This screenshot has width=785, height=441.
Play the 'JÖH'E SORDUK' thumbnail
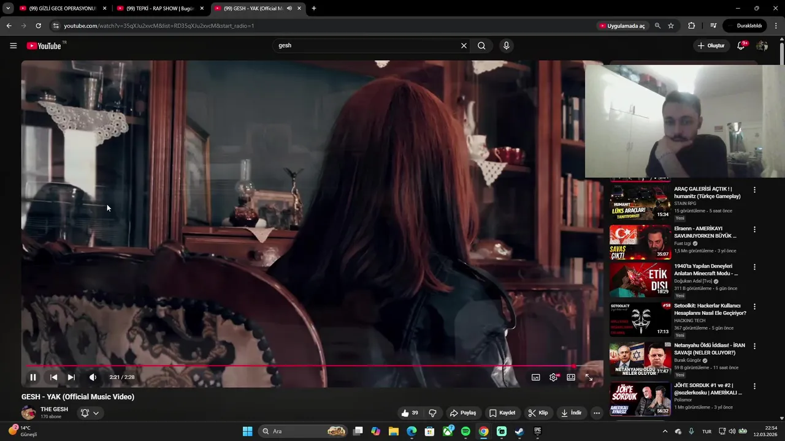(640, 399)
